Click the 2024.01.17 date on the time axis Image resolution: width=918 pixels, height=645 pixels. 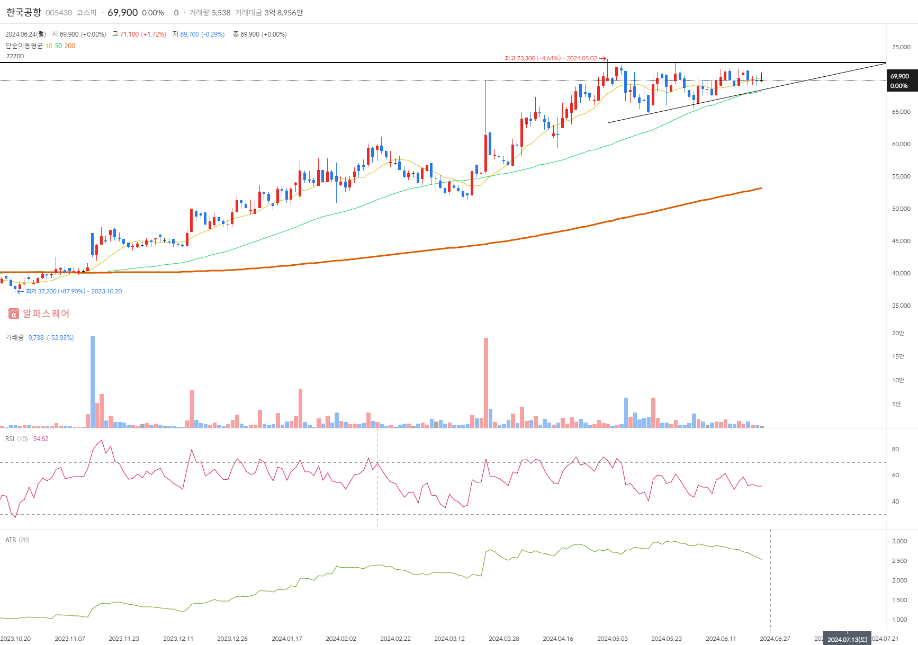coord(287,639)
